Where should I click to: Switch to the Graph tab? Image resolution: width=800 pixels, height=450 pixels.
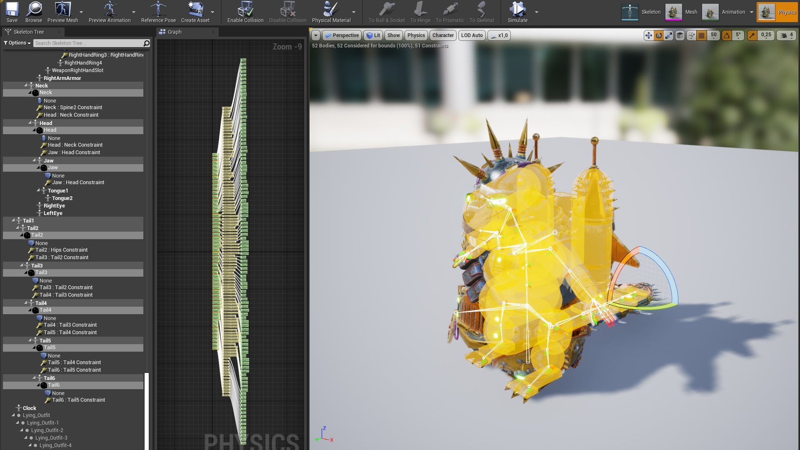click(174, 32)
